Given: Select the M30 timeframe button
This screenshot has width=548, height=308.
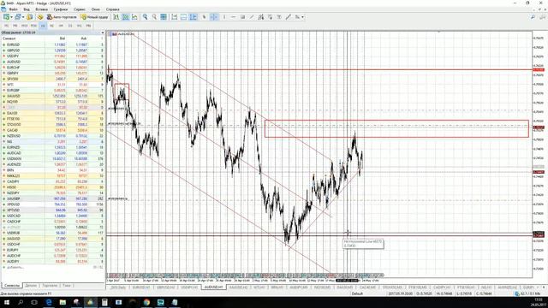Looking at the screenshot, I should pos(33,26).
